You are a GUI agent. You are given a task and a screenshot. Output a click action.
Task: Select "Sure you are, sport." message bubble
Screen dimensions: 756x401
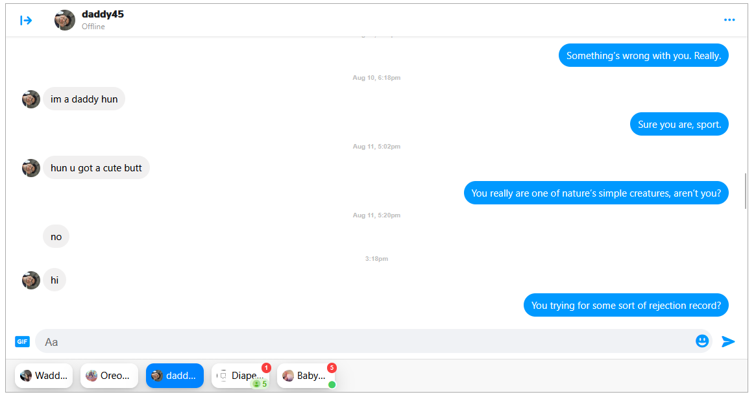679,125
